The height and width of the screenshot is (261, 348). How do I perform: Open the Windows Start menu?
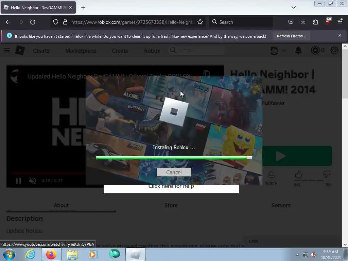tap(9, 254)
